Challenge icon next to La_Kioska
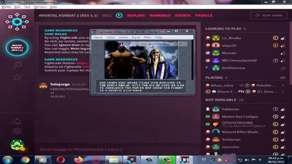Image resolution: width=292 pixels, height=164 pixels. click(276, 38)
